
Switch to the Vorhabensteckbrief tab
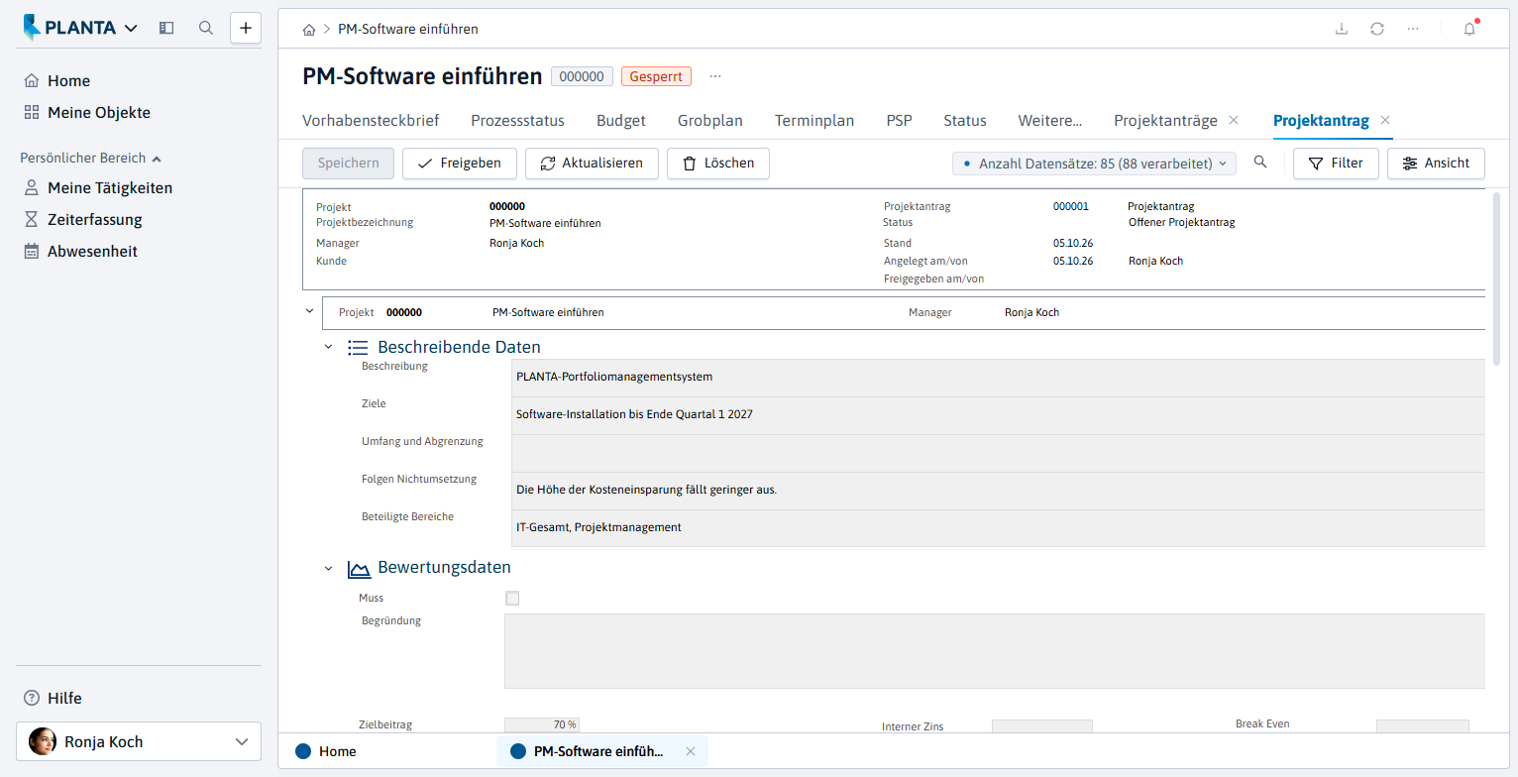click(371, 120)
